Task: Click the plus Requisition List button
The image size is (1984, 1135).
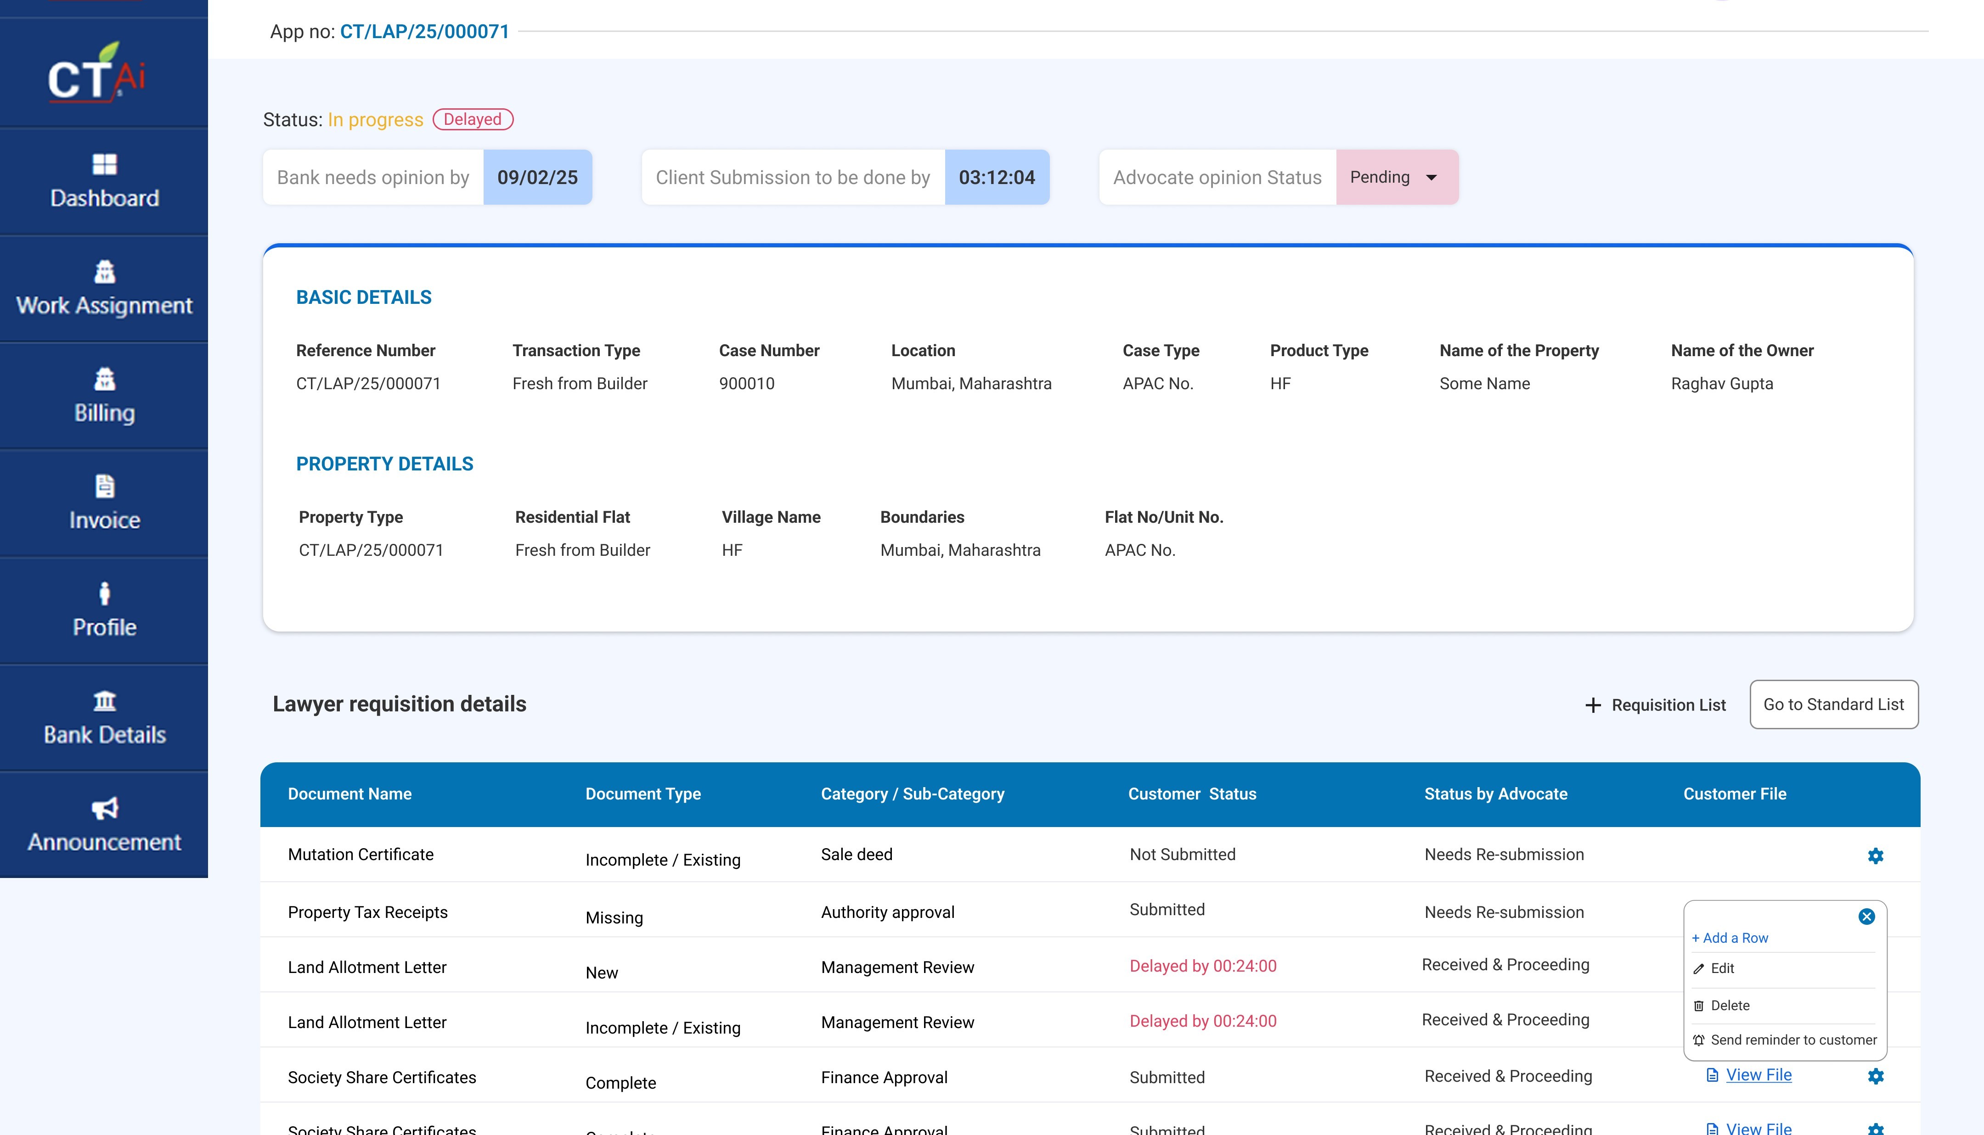Action: (1656, 705)
